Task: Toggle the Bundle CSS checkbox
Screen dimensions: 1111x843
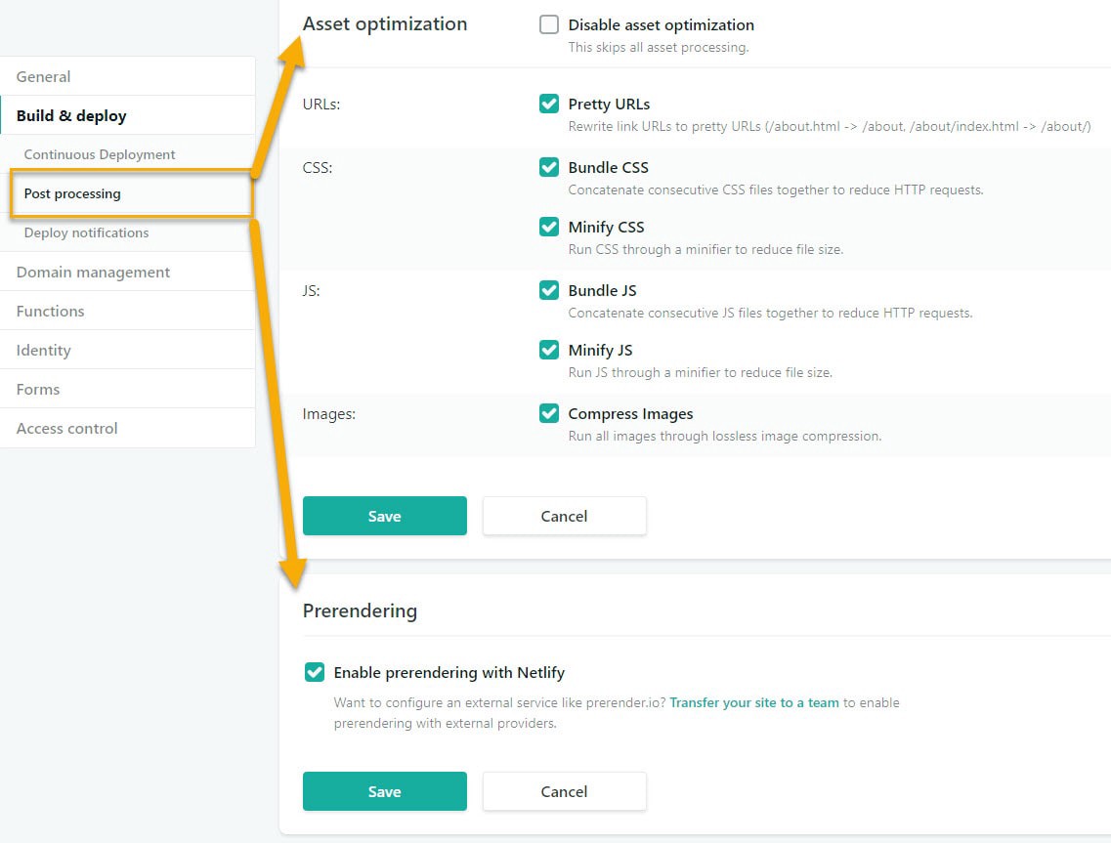Action: click(549, 167)
